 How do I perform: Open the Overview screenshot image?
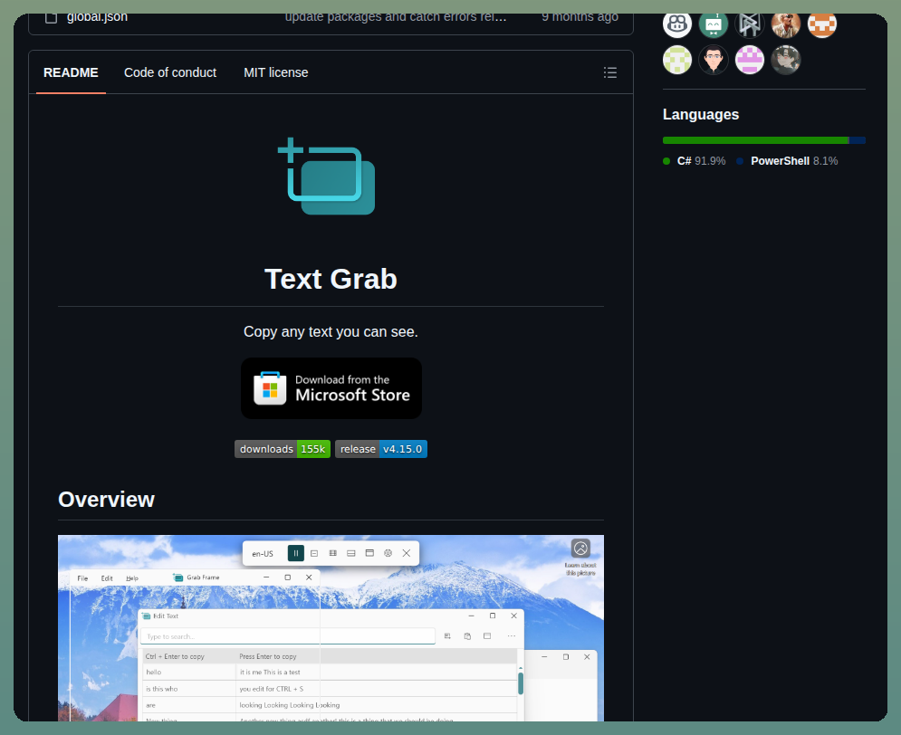[x=331, y=628]
